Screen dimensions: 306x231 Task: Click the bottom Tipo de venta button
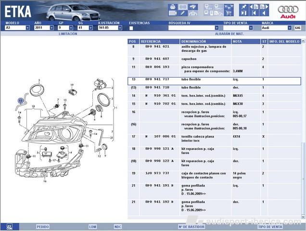[270, 227]
